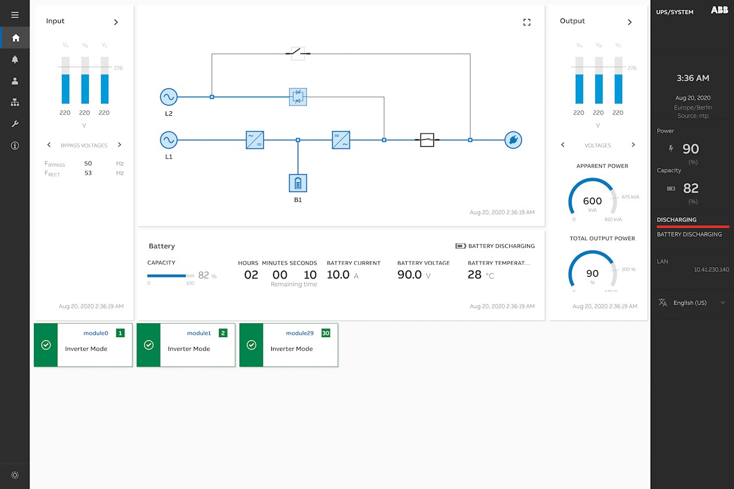Viewport: 734px width, 489px height.
Task: Click the battery B1 symbol in the diagram
Action: (x=298, y=184)
